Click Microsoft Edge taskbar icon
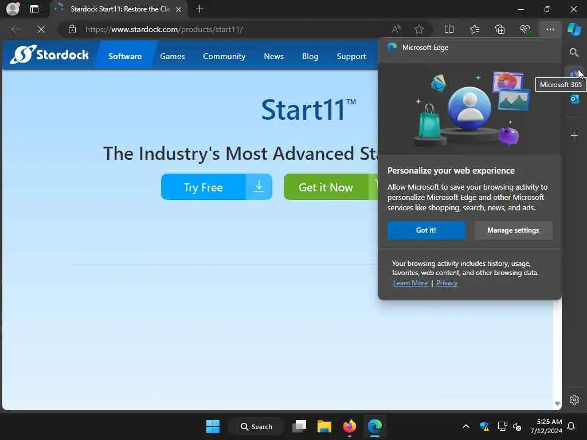The width and height of the screenshot is (587, 440). [x=374, y=426]
